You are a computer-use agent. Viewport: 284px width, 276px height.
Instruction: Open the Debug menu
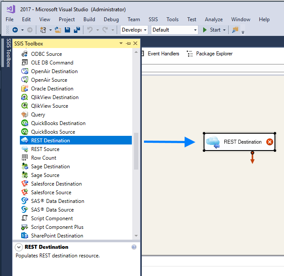[x=111, y=19]
